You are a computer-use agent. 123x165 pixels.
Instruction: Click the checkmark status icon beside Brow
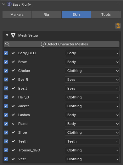pyautogui.click(x=13, y=62)
